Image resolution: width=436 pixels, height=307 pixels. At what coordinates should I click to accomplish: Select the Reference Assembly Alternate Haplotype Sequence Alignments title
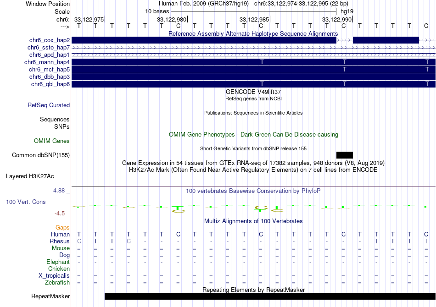point(253,33)
